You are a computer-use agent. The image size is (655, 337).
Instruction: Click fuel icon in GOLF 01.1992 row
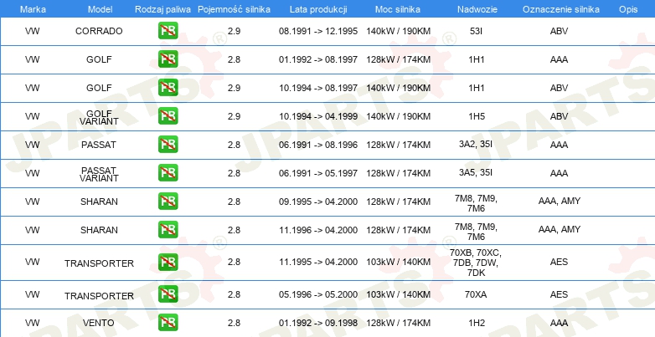(x=168, y=59)
